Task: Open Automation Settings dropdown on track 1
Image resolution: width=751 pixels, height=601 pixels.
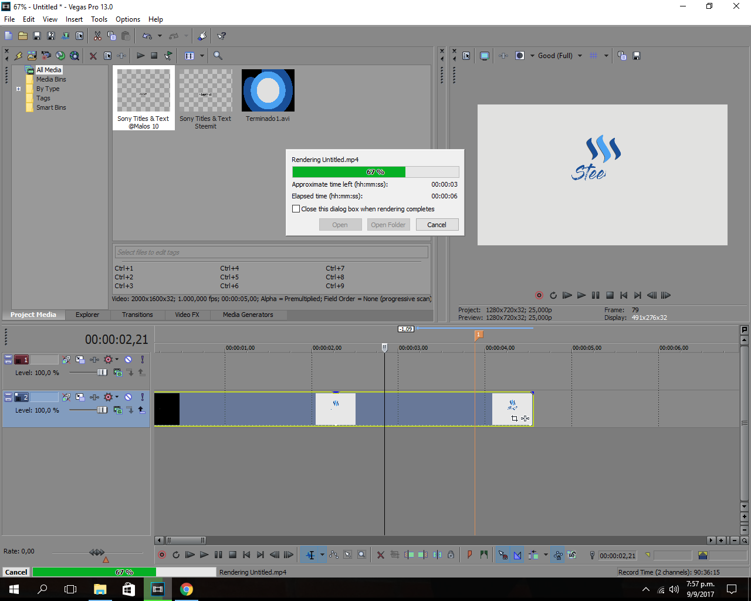Action: click(117, 360)
